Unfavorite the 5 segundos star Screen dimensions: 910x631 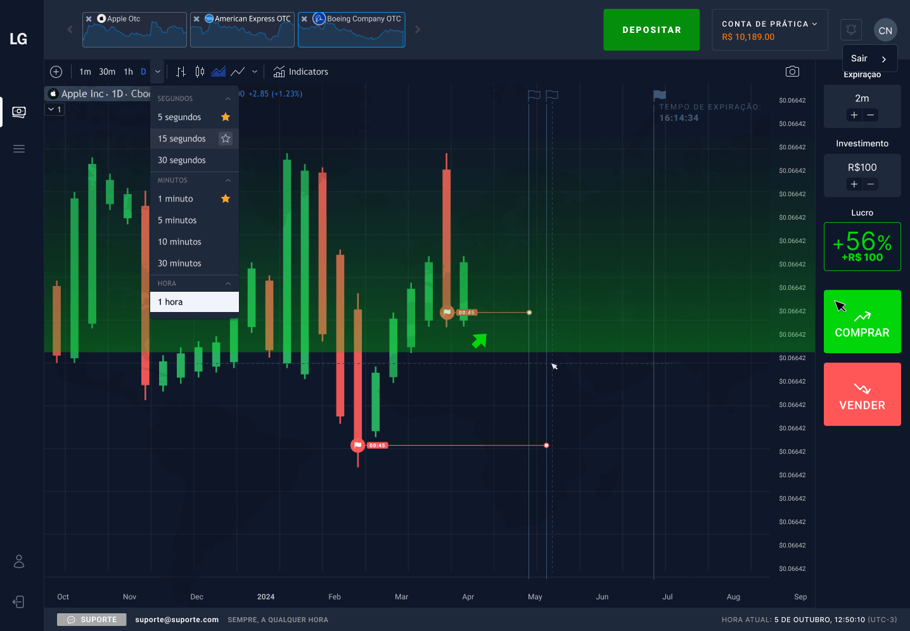click(x=226, y=117)
